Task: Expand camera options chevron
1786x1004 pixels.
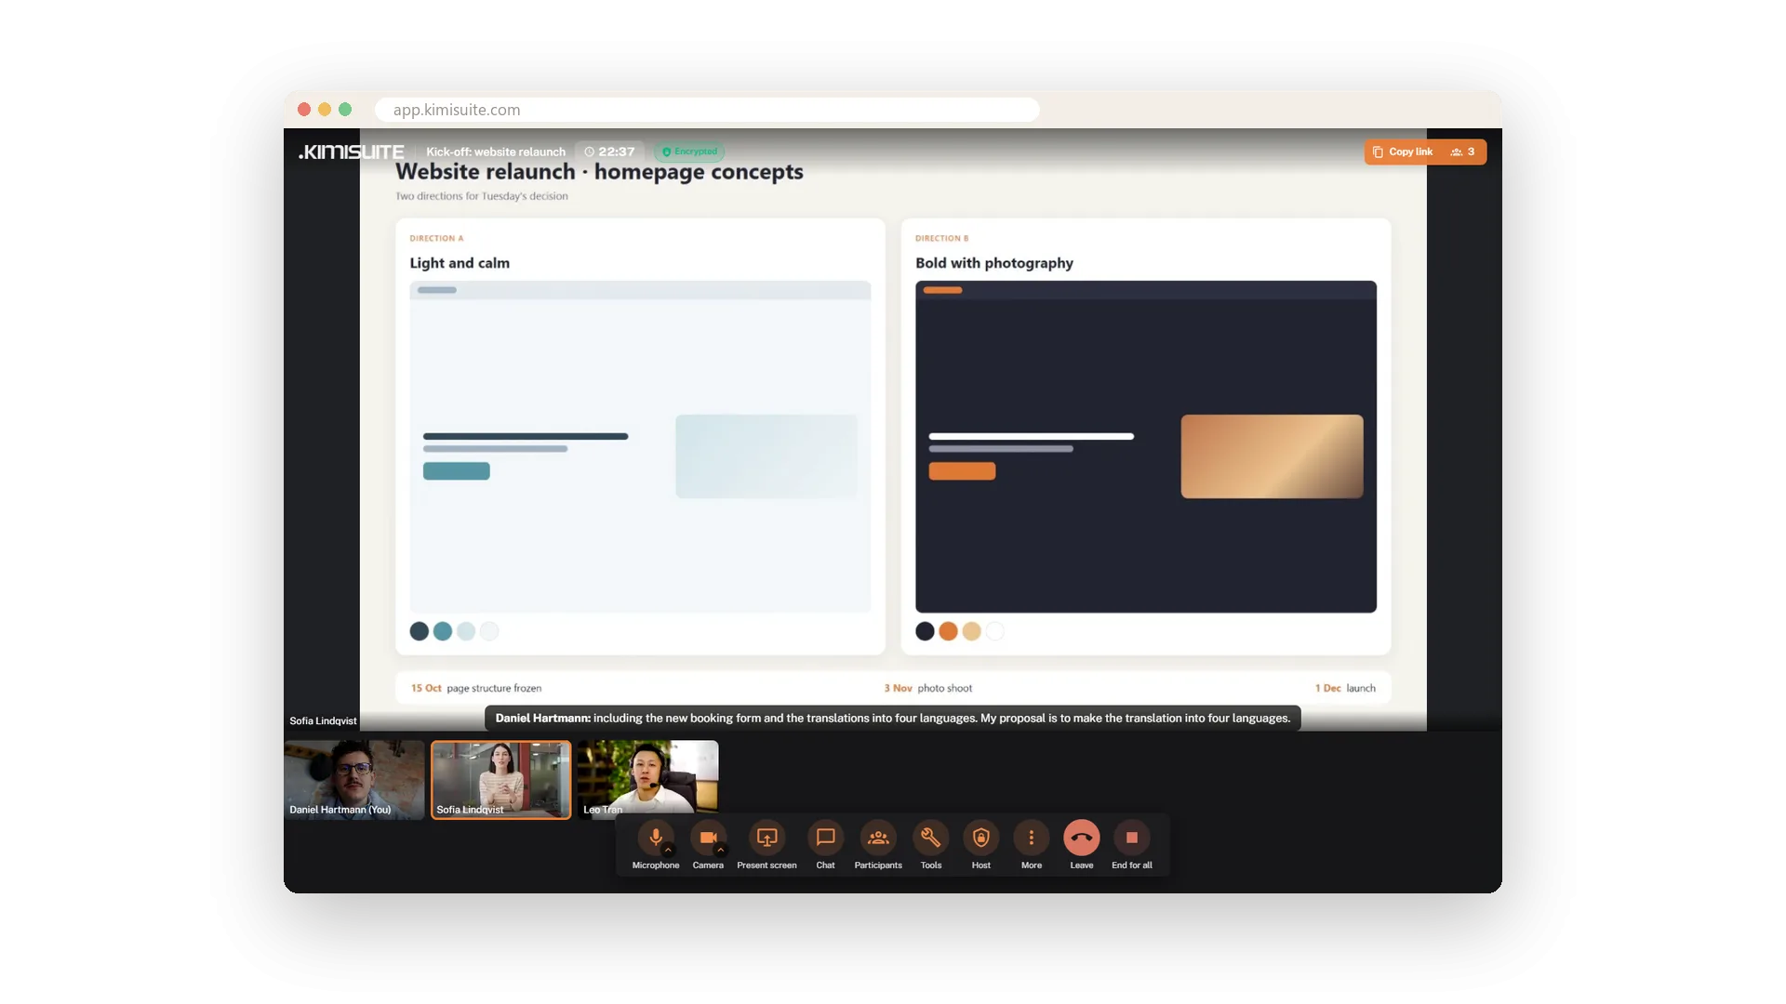Action: 720,850
